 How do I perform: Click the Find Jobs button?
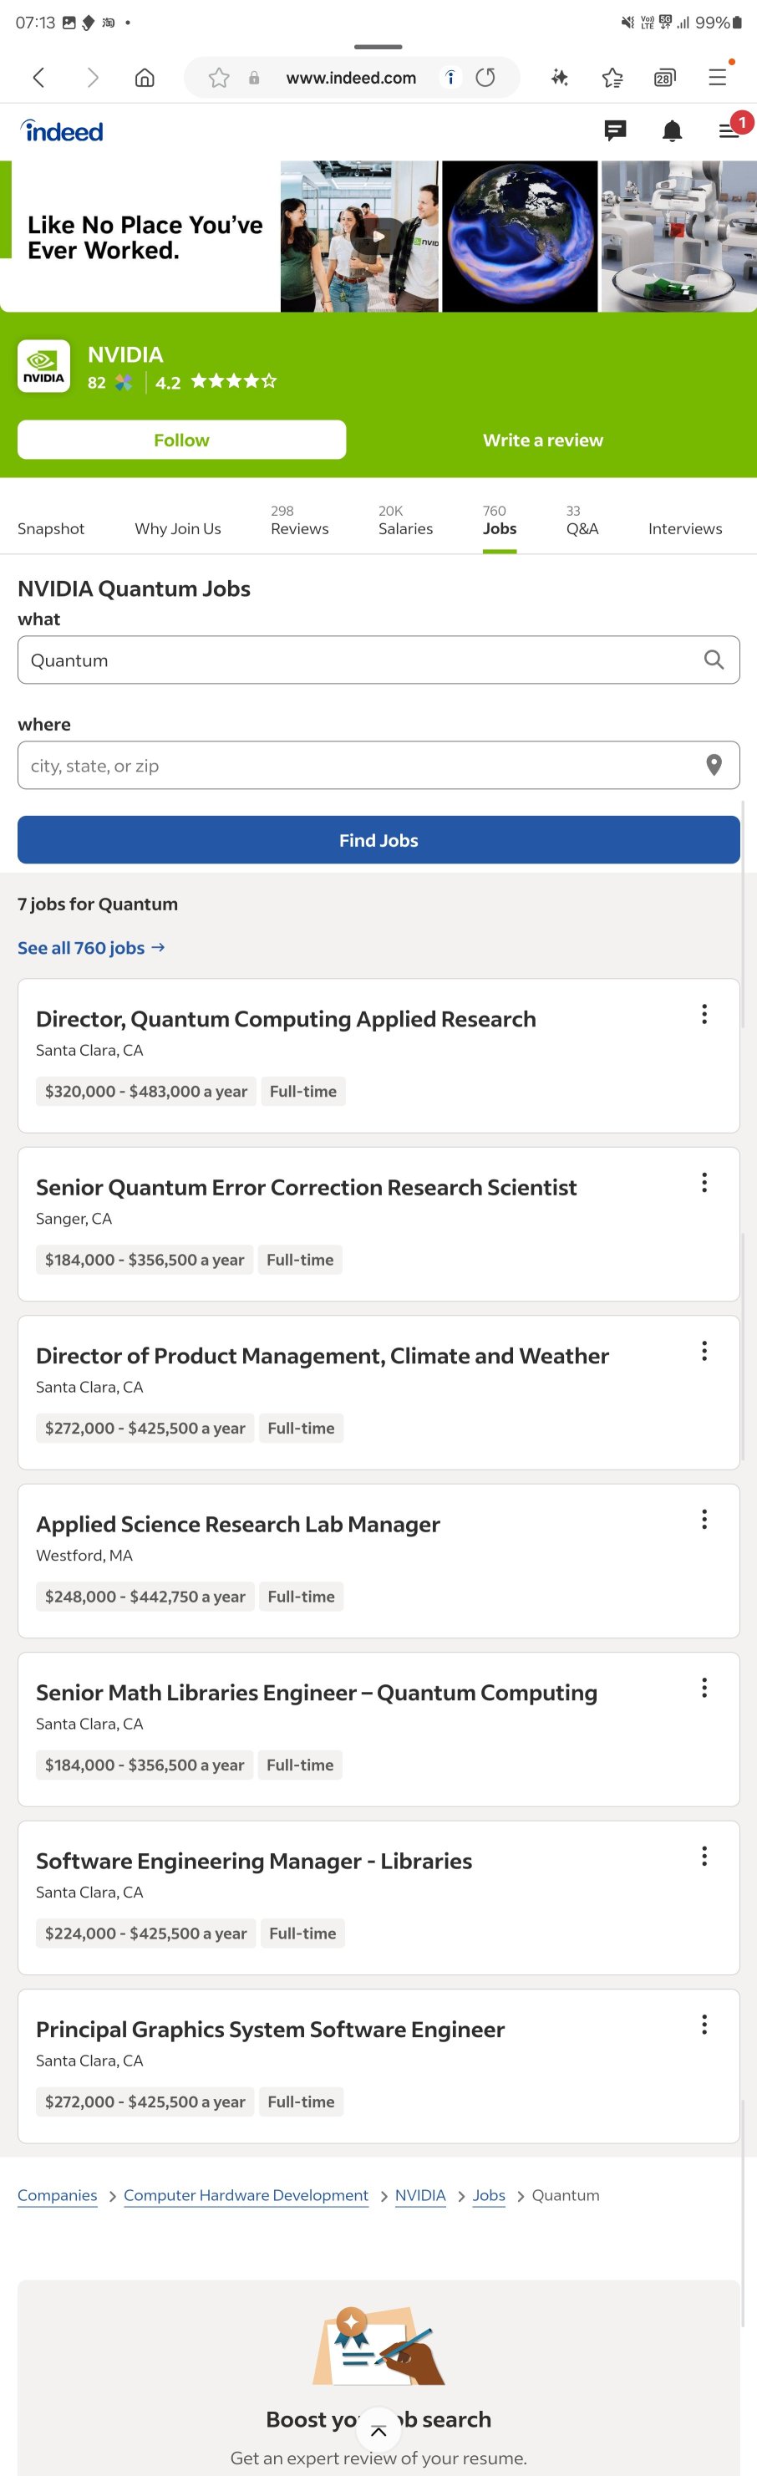coord(378,840)
